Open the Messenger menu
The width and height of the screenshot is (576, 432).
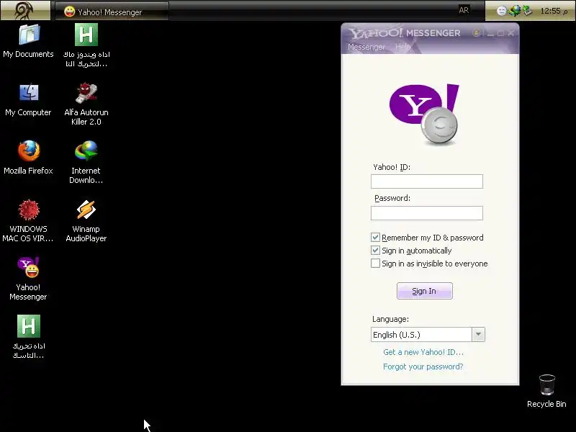coord(366,47)
